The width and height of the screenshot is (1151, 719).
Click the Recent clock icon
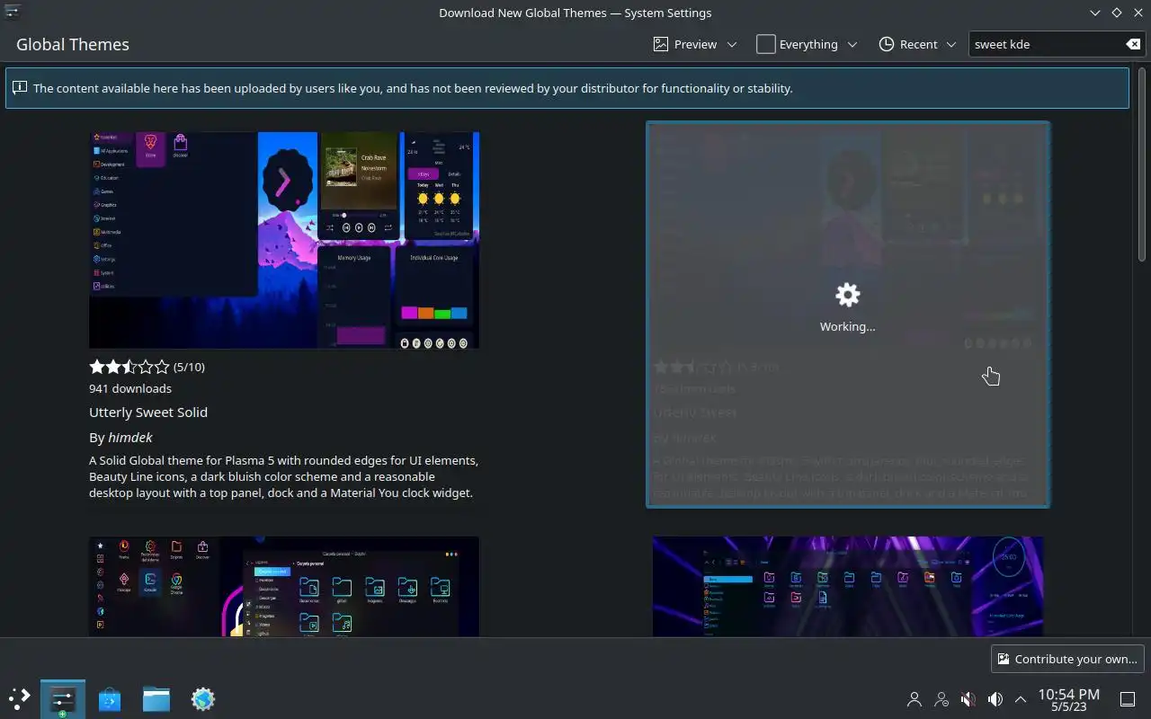coord(887,44)
